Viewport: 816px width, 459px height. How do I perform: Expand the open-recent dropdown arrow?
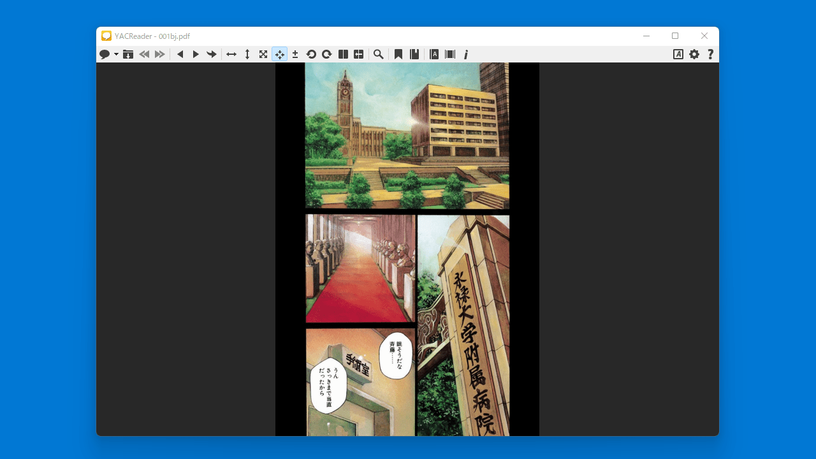[116, 55]
